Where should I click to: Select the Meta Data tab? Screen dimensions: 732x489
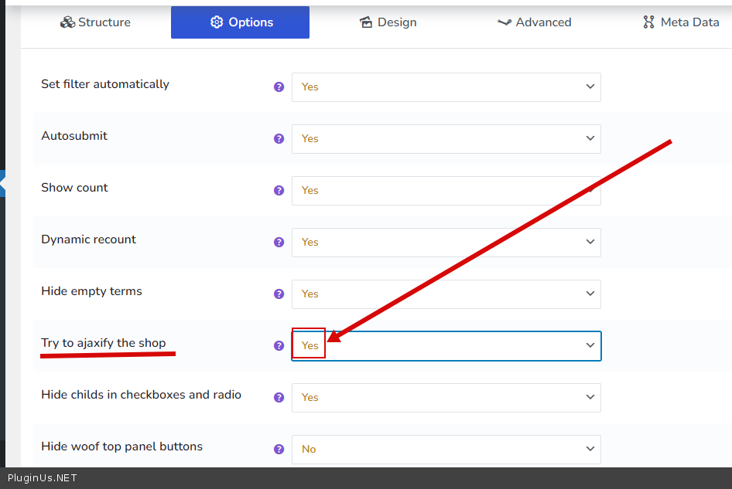681,22
